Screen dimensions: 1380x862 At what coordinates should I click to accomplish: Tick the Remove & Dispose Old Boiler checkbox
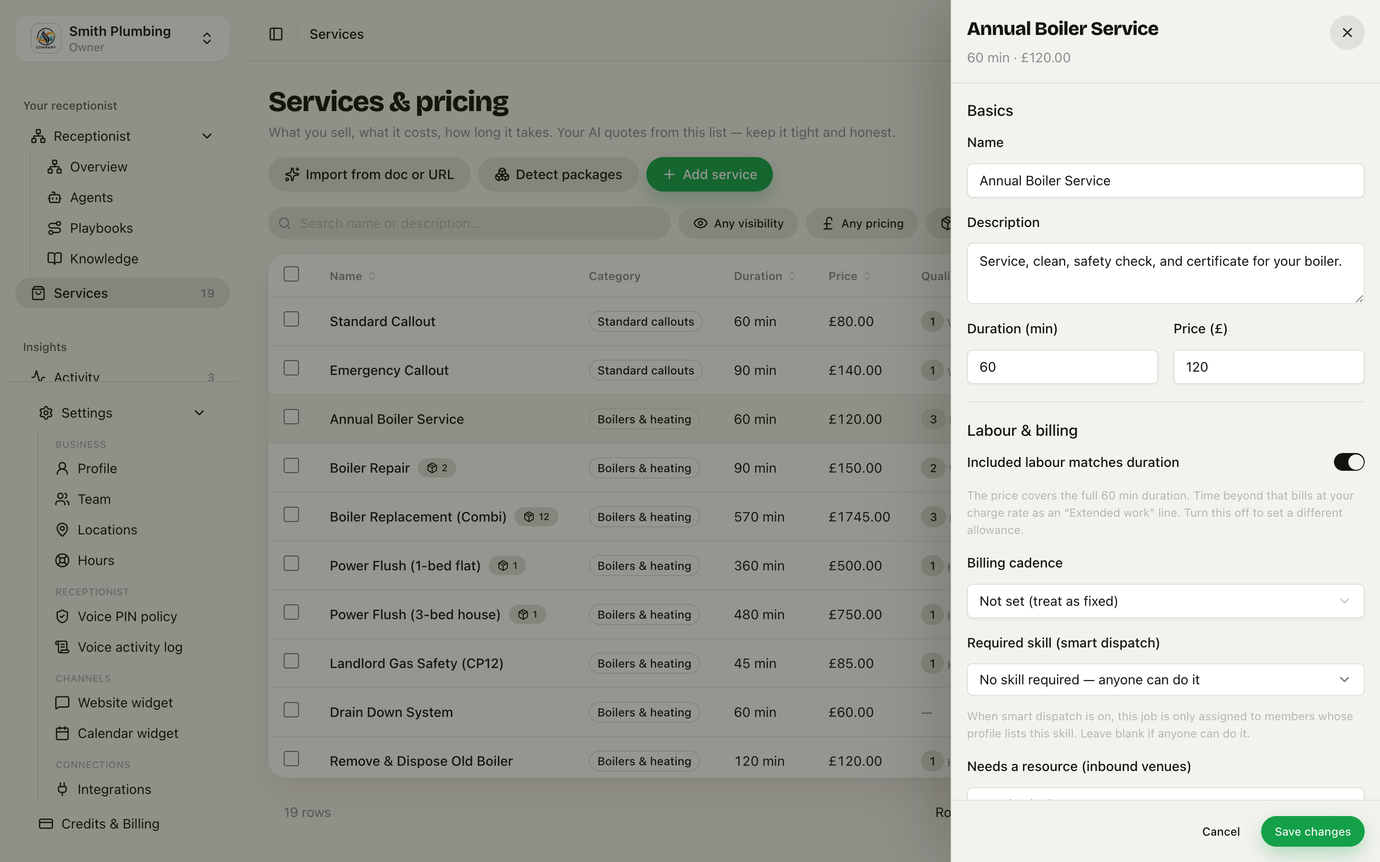pos(291,759)
